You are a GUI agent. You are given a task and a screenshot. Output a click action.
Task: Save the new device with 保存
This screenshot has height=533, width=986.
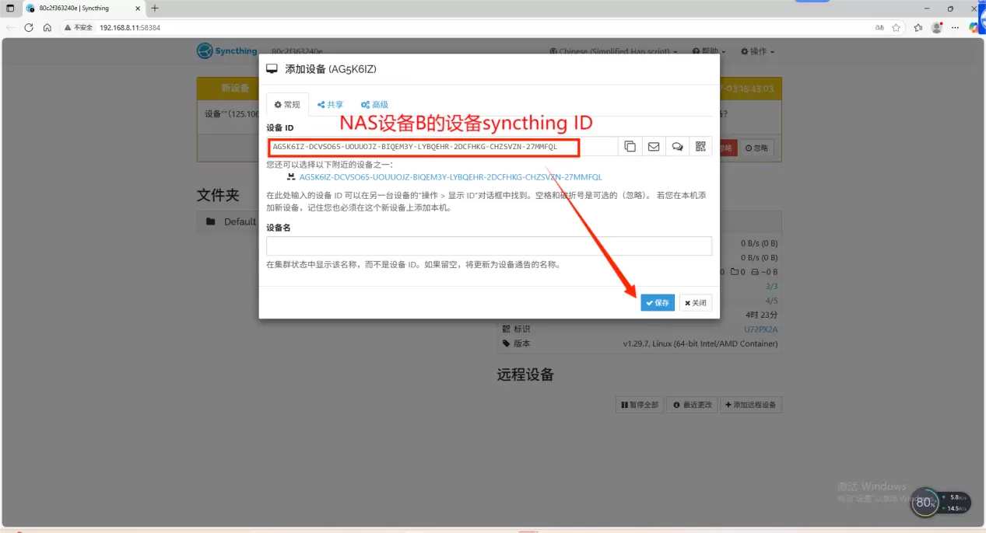pos(658,303)
